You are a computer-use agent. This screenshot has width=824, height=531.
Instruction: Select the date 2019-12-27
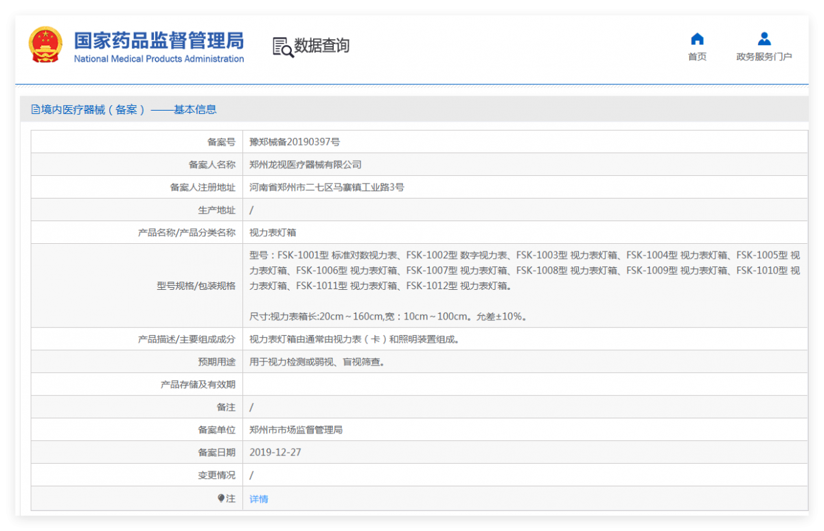point(275,453)
